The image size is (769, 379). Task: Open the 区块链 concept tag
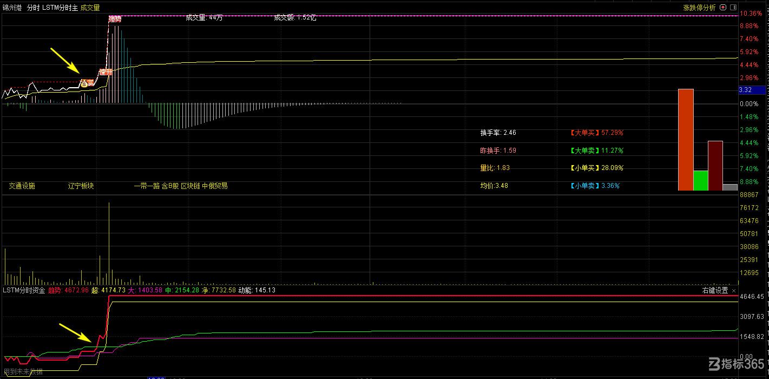pos(190,186)
